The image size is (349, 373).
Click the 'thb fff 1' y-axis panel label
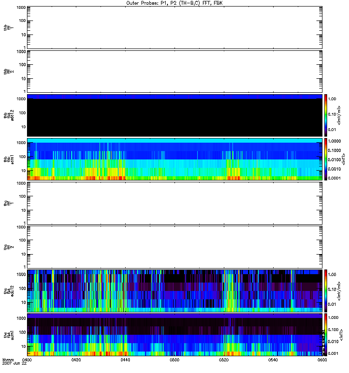pos(8,28)
